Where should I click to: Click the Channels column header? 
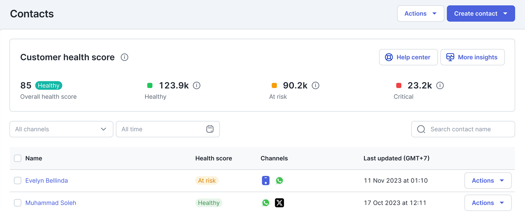pyautogui.click(x=274, y=158)
